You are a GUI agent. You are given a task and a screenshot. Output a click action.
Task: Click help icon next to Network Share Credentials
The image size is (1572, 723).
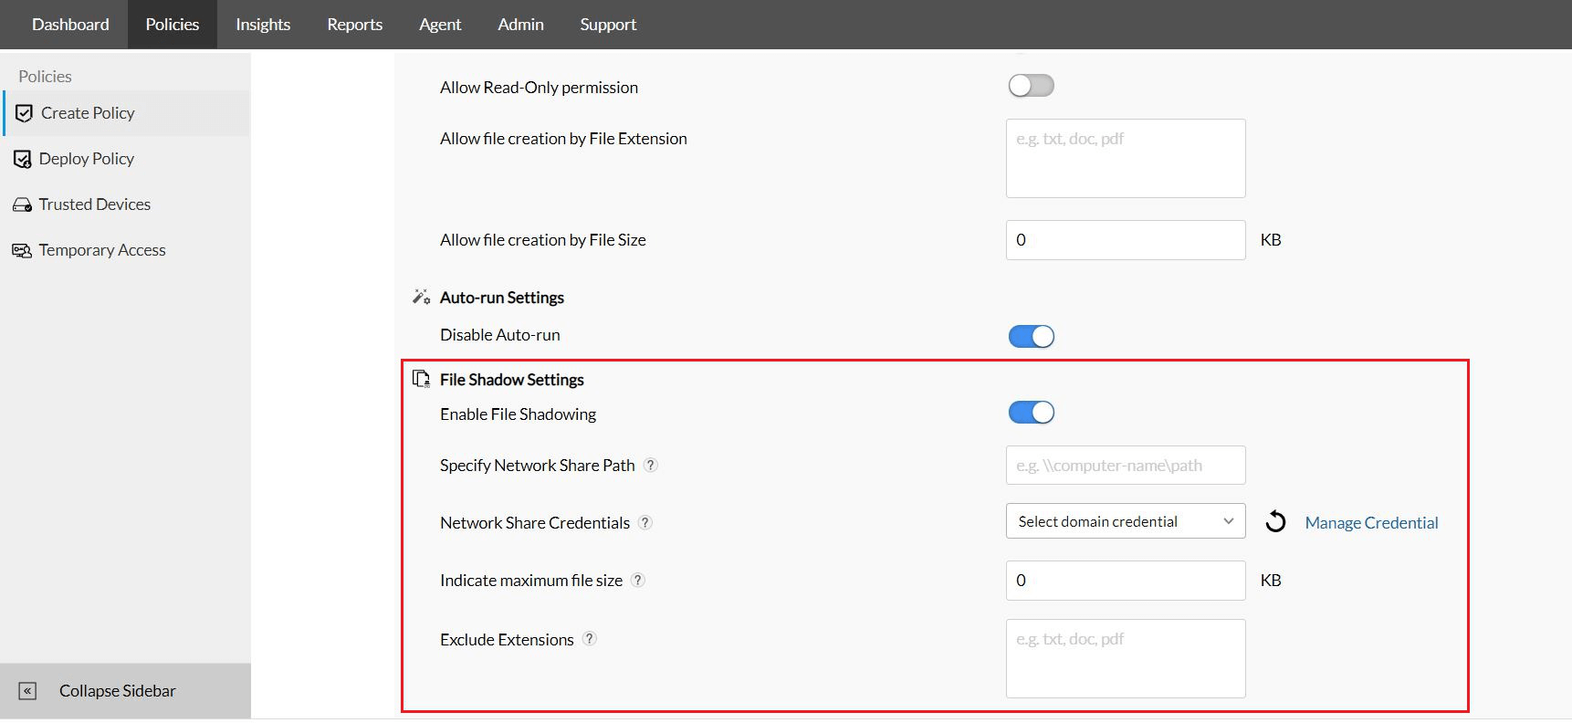click(x=645, y=522)
